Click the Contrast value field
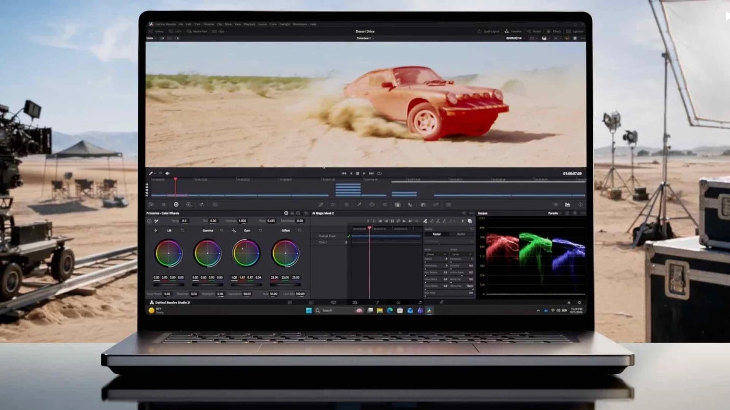 (242, 221)
